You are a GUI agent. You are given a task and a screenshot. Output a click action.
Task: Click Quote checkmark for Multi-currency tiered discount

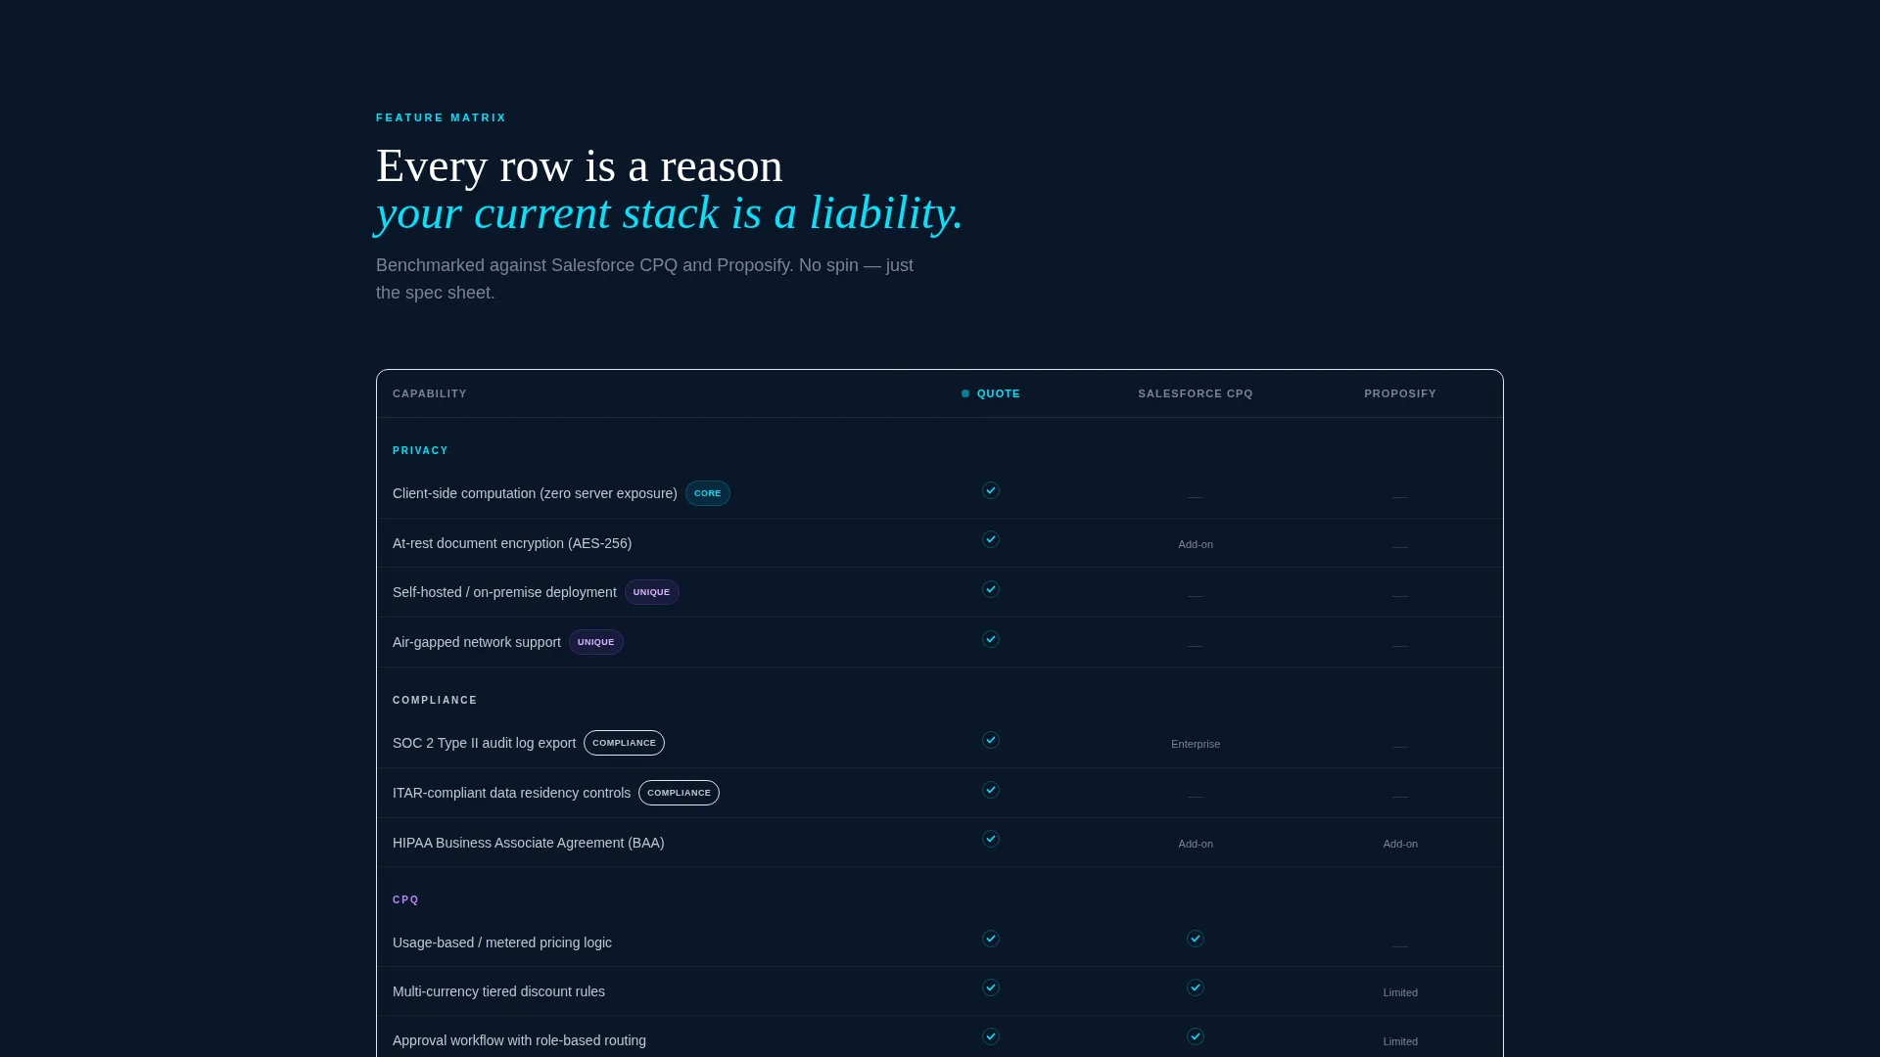click(x=991, y=988)
